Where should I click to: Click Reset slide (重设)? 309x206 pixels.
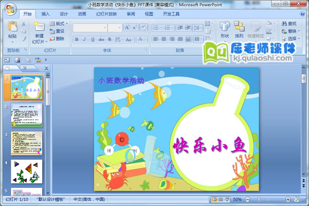click(57, 31)
